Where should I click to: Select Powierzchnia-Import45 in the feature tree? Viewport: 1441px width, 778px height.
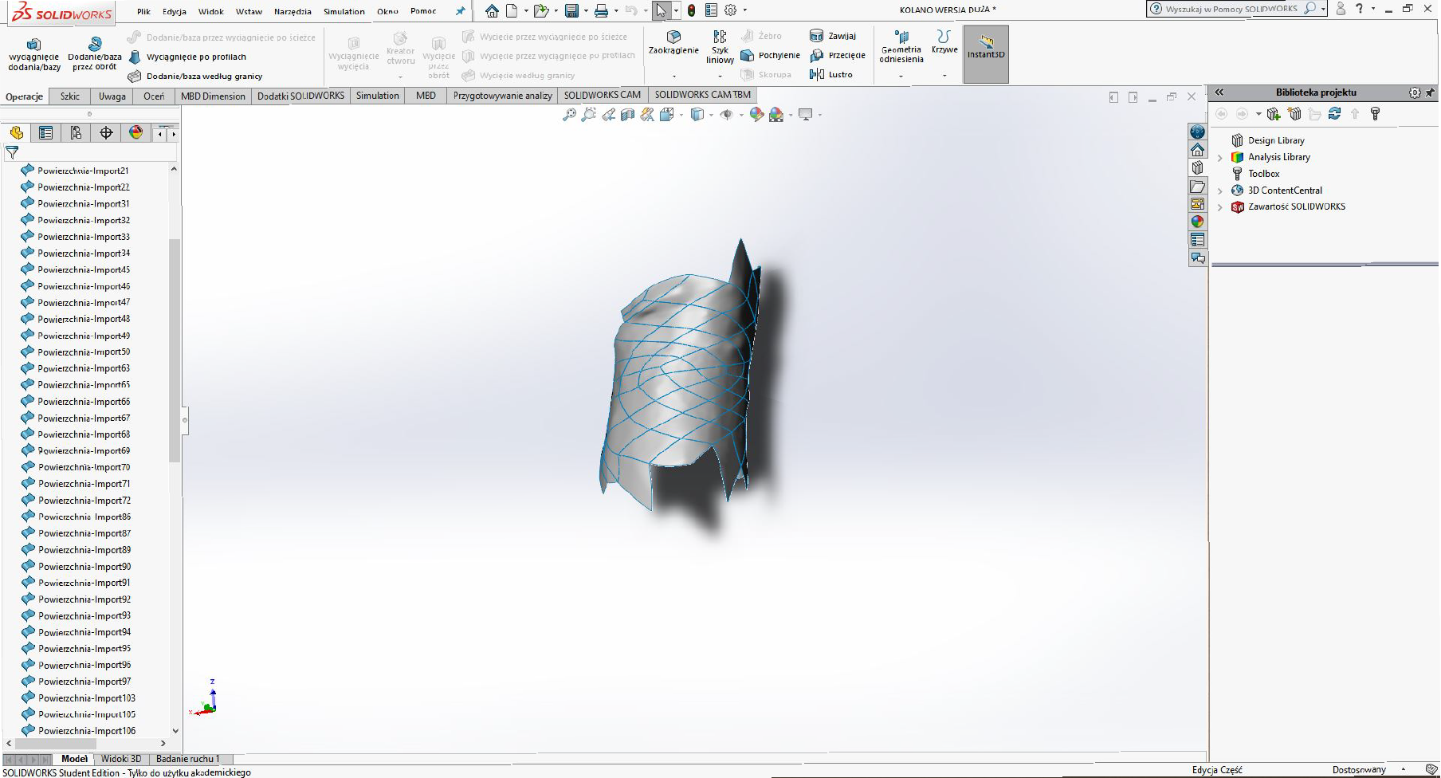pos(83,269)
